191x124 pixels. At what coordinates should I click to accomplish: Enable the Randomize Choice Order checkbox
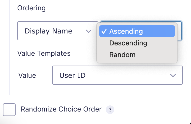(x=9, y=110)
